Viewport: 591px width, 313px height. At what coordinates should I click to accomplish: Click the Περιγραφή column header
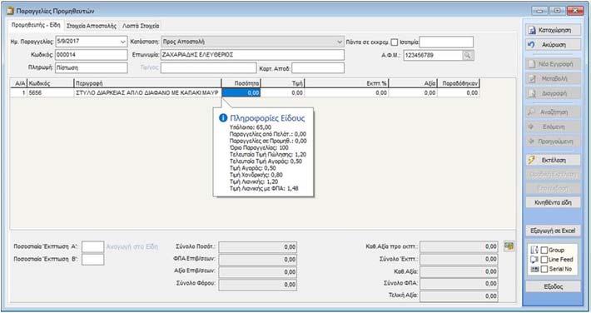147,83
